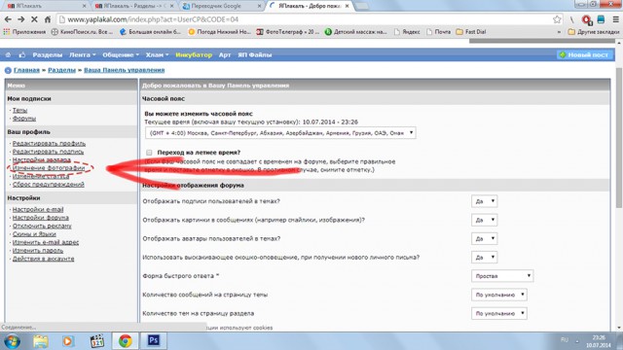Open dropdown for Отображать картинки в сообщениях
This screenshot has width=623, height=350.
[484, 220]
